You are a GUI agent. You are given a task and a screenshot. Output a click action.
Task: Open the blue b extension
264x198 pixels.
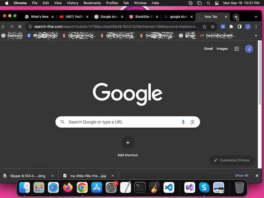[x=223, y=27]
